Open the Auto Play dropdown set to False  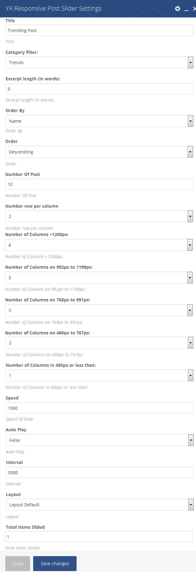100,440
